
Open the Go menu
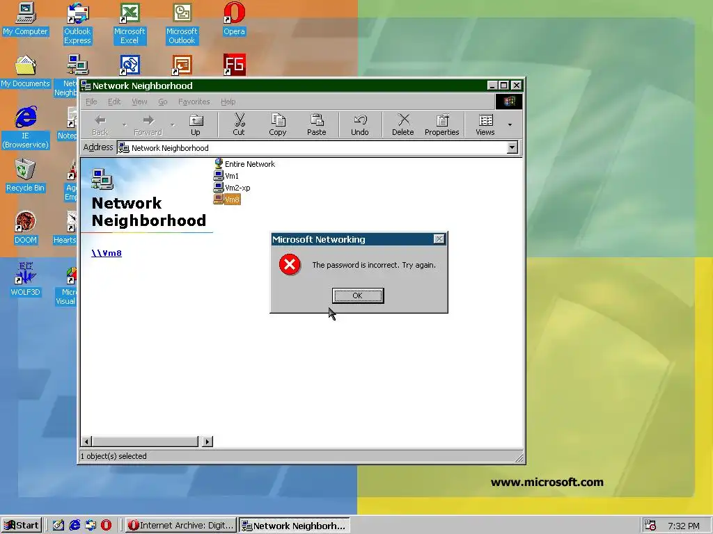163,102
